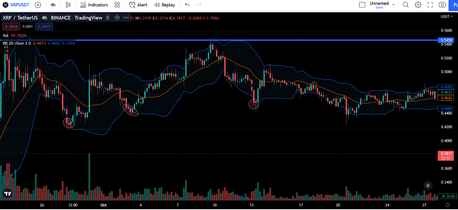Enter fullscreen mode

click(430, 5)
